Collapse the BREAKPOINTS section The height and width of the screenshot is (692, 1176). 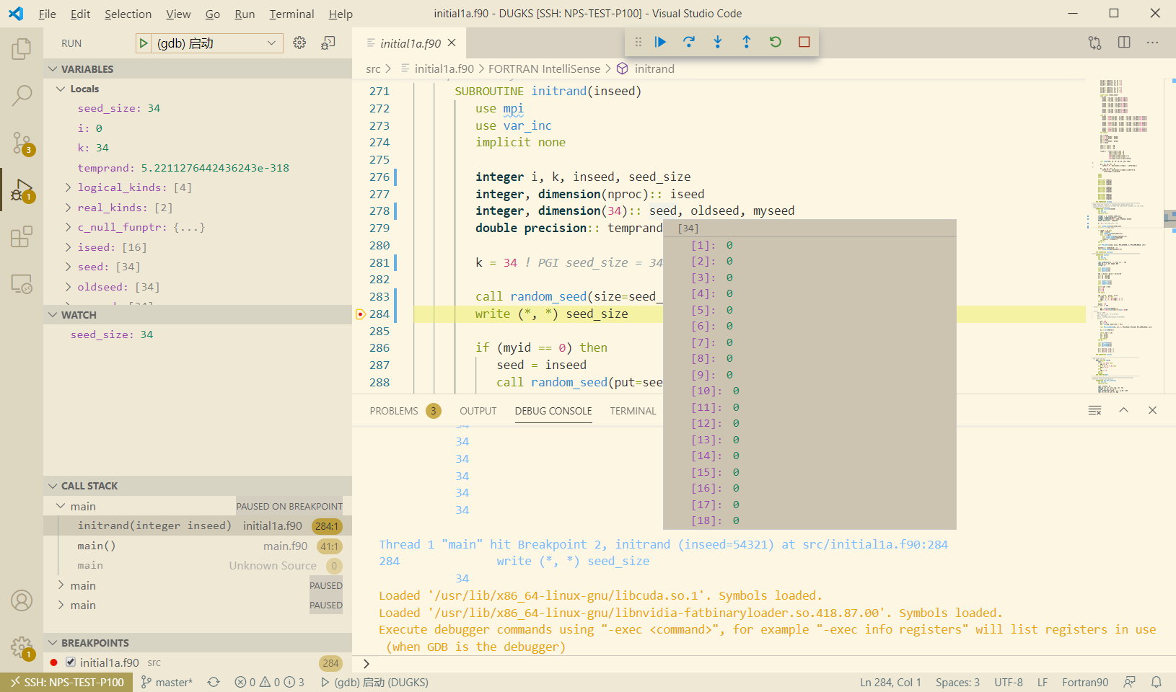tap(198, 643)
